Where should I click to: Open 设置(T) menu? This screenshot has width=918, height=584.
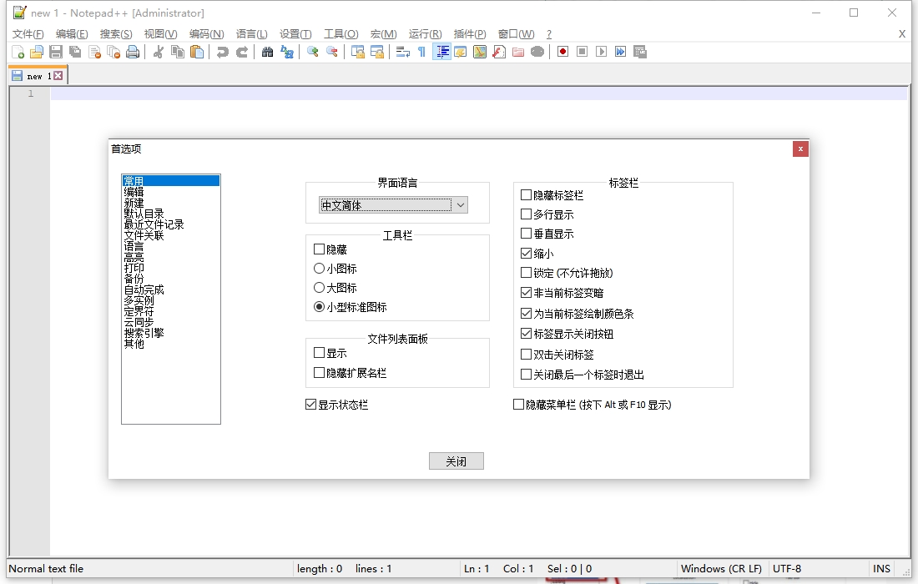[295, 34]
